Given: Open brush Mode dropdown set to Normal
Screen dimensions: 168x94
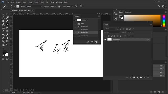Looking at the screenshot, I should point(34,7).
